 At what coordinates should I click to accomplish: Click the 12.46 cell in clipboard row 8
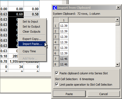pyautogui.click(x=64, y=64)
